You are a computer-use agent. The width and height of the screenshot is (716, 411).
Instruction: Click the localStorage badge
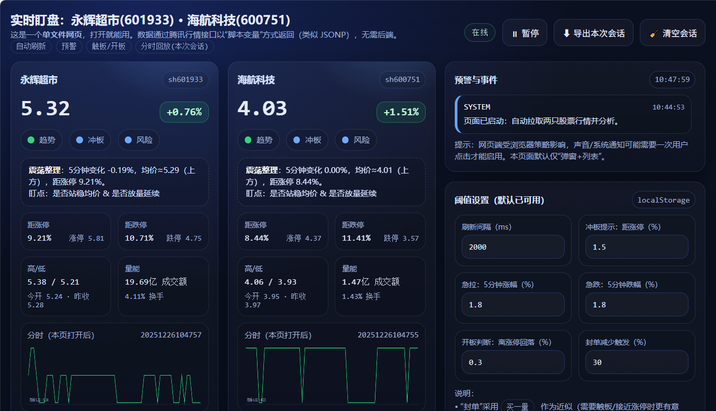pyautogui.click(x=664, y=200)
